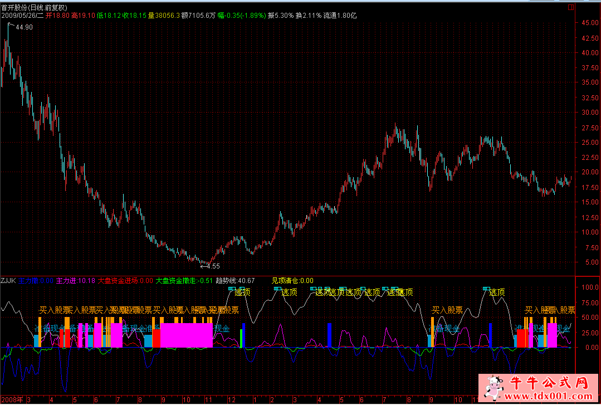
Task: Click the 2008年 label on the time axis
Action: [12, 400]
